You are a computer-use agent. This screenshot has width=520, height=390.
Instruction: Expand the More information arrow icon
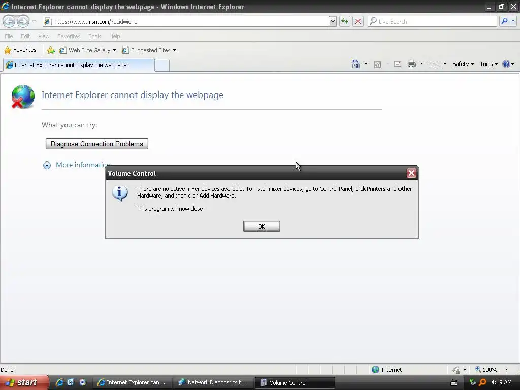(x=47, y=165)
